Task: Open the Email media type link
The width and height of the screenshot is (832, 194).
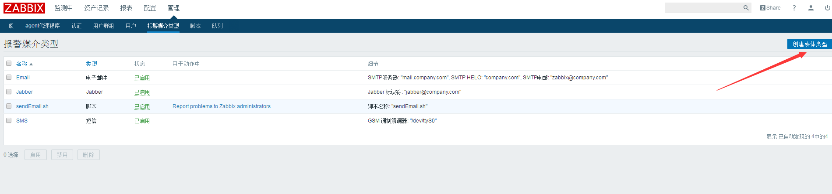Action: click(x=23, y=78)
